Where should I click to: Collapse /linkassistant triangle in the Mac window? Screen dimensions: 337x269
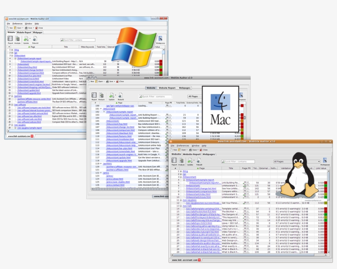101,109
